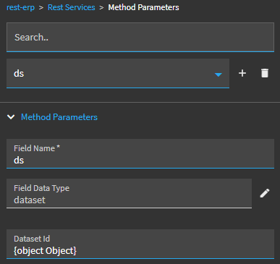The width and height of the screenshot is (280, 264).
Task: Navigate to Rest Services breadcrumb link
Action: [72, 7]
